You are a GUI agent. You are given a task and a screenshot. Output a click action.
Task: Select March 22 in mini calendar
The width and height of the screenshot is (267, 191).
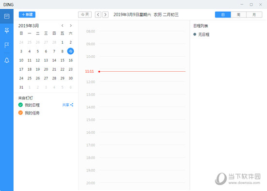coord(62,69)
